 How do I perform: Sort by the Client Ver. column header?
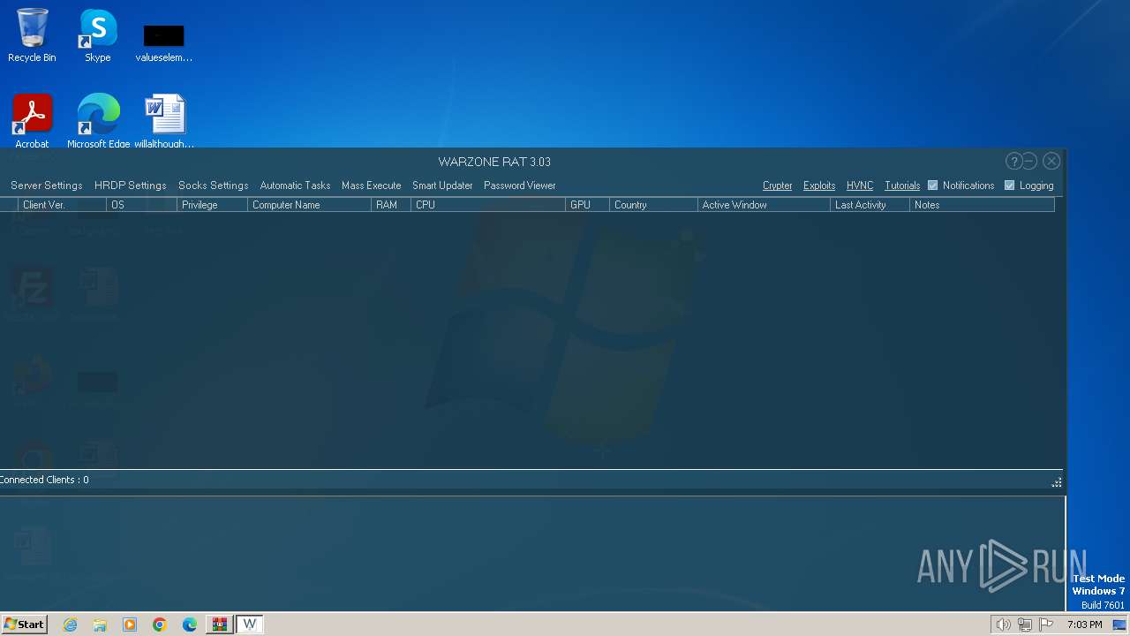(x=62, y=205)
